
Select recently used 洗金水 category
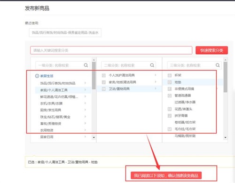click(x=65, y=32)
